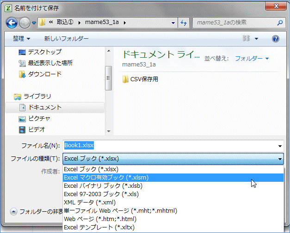Open the CSV保存用 folder

144,79
